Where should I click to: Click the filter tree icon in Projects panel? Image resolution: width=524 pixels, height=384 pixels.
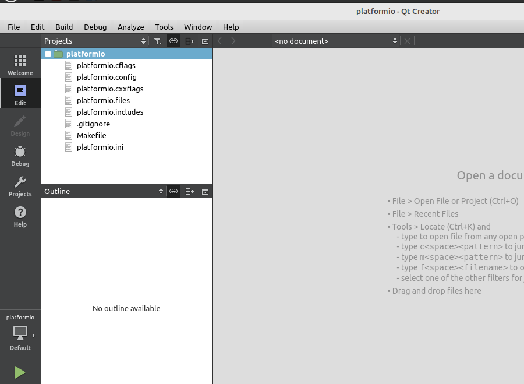pyautogui.click(x=157, y=41)
